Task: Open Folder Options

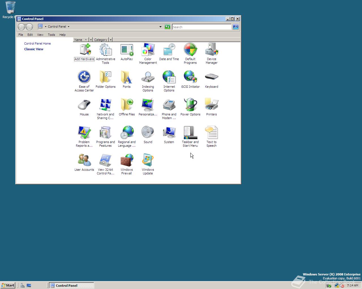Action: click(105, 80)
